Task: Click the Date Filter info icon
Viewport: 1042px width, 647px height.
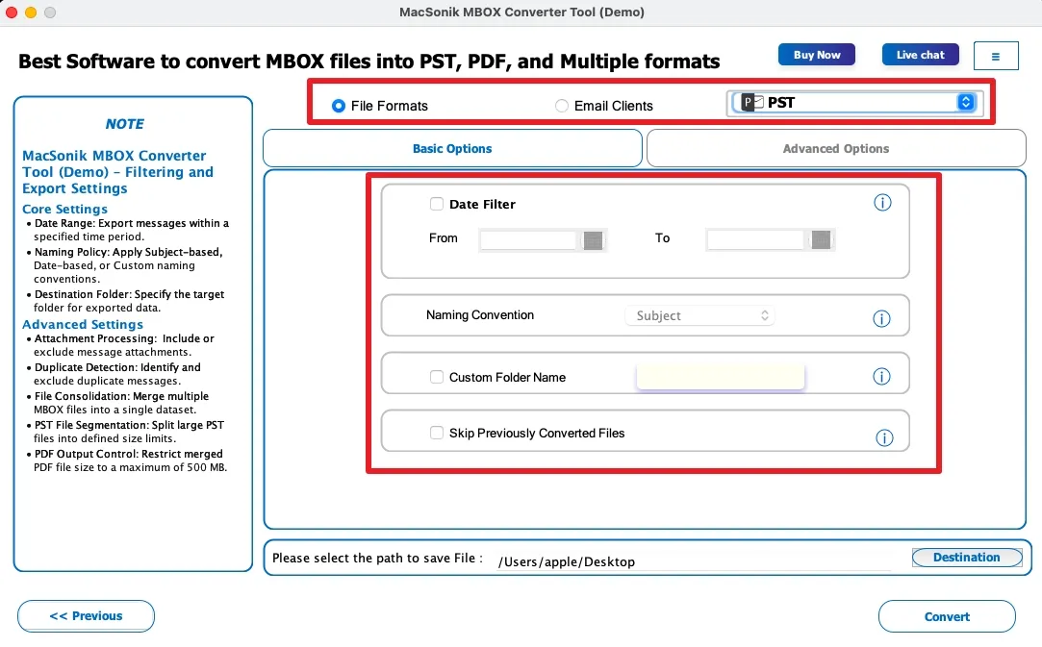Action: [882, 203]
